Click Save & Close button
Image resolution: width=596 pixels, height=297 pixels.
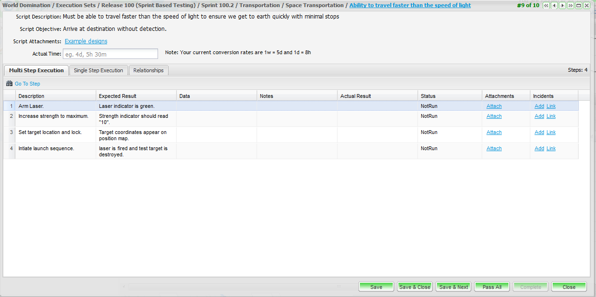pos(415,287)
